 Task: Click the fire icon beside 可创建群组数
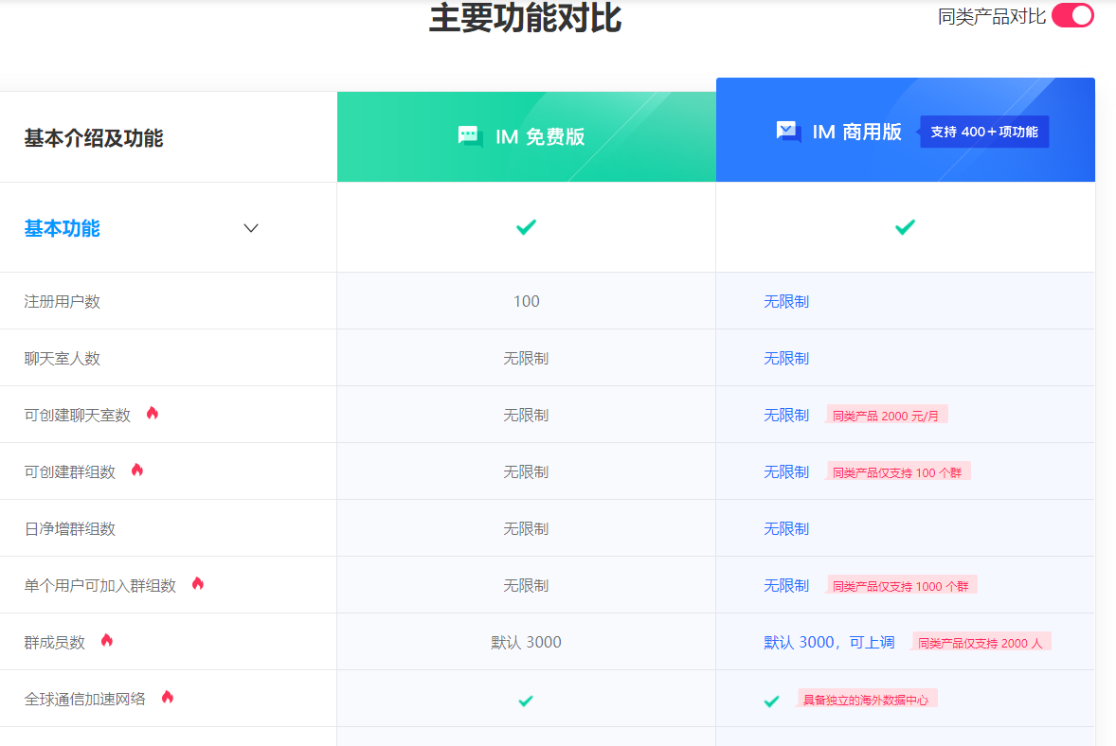[x=136, y=469]
